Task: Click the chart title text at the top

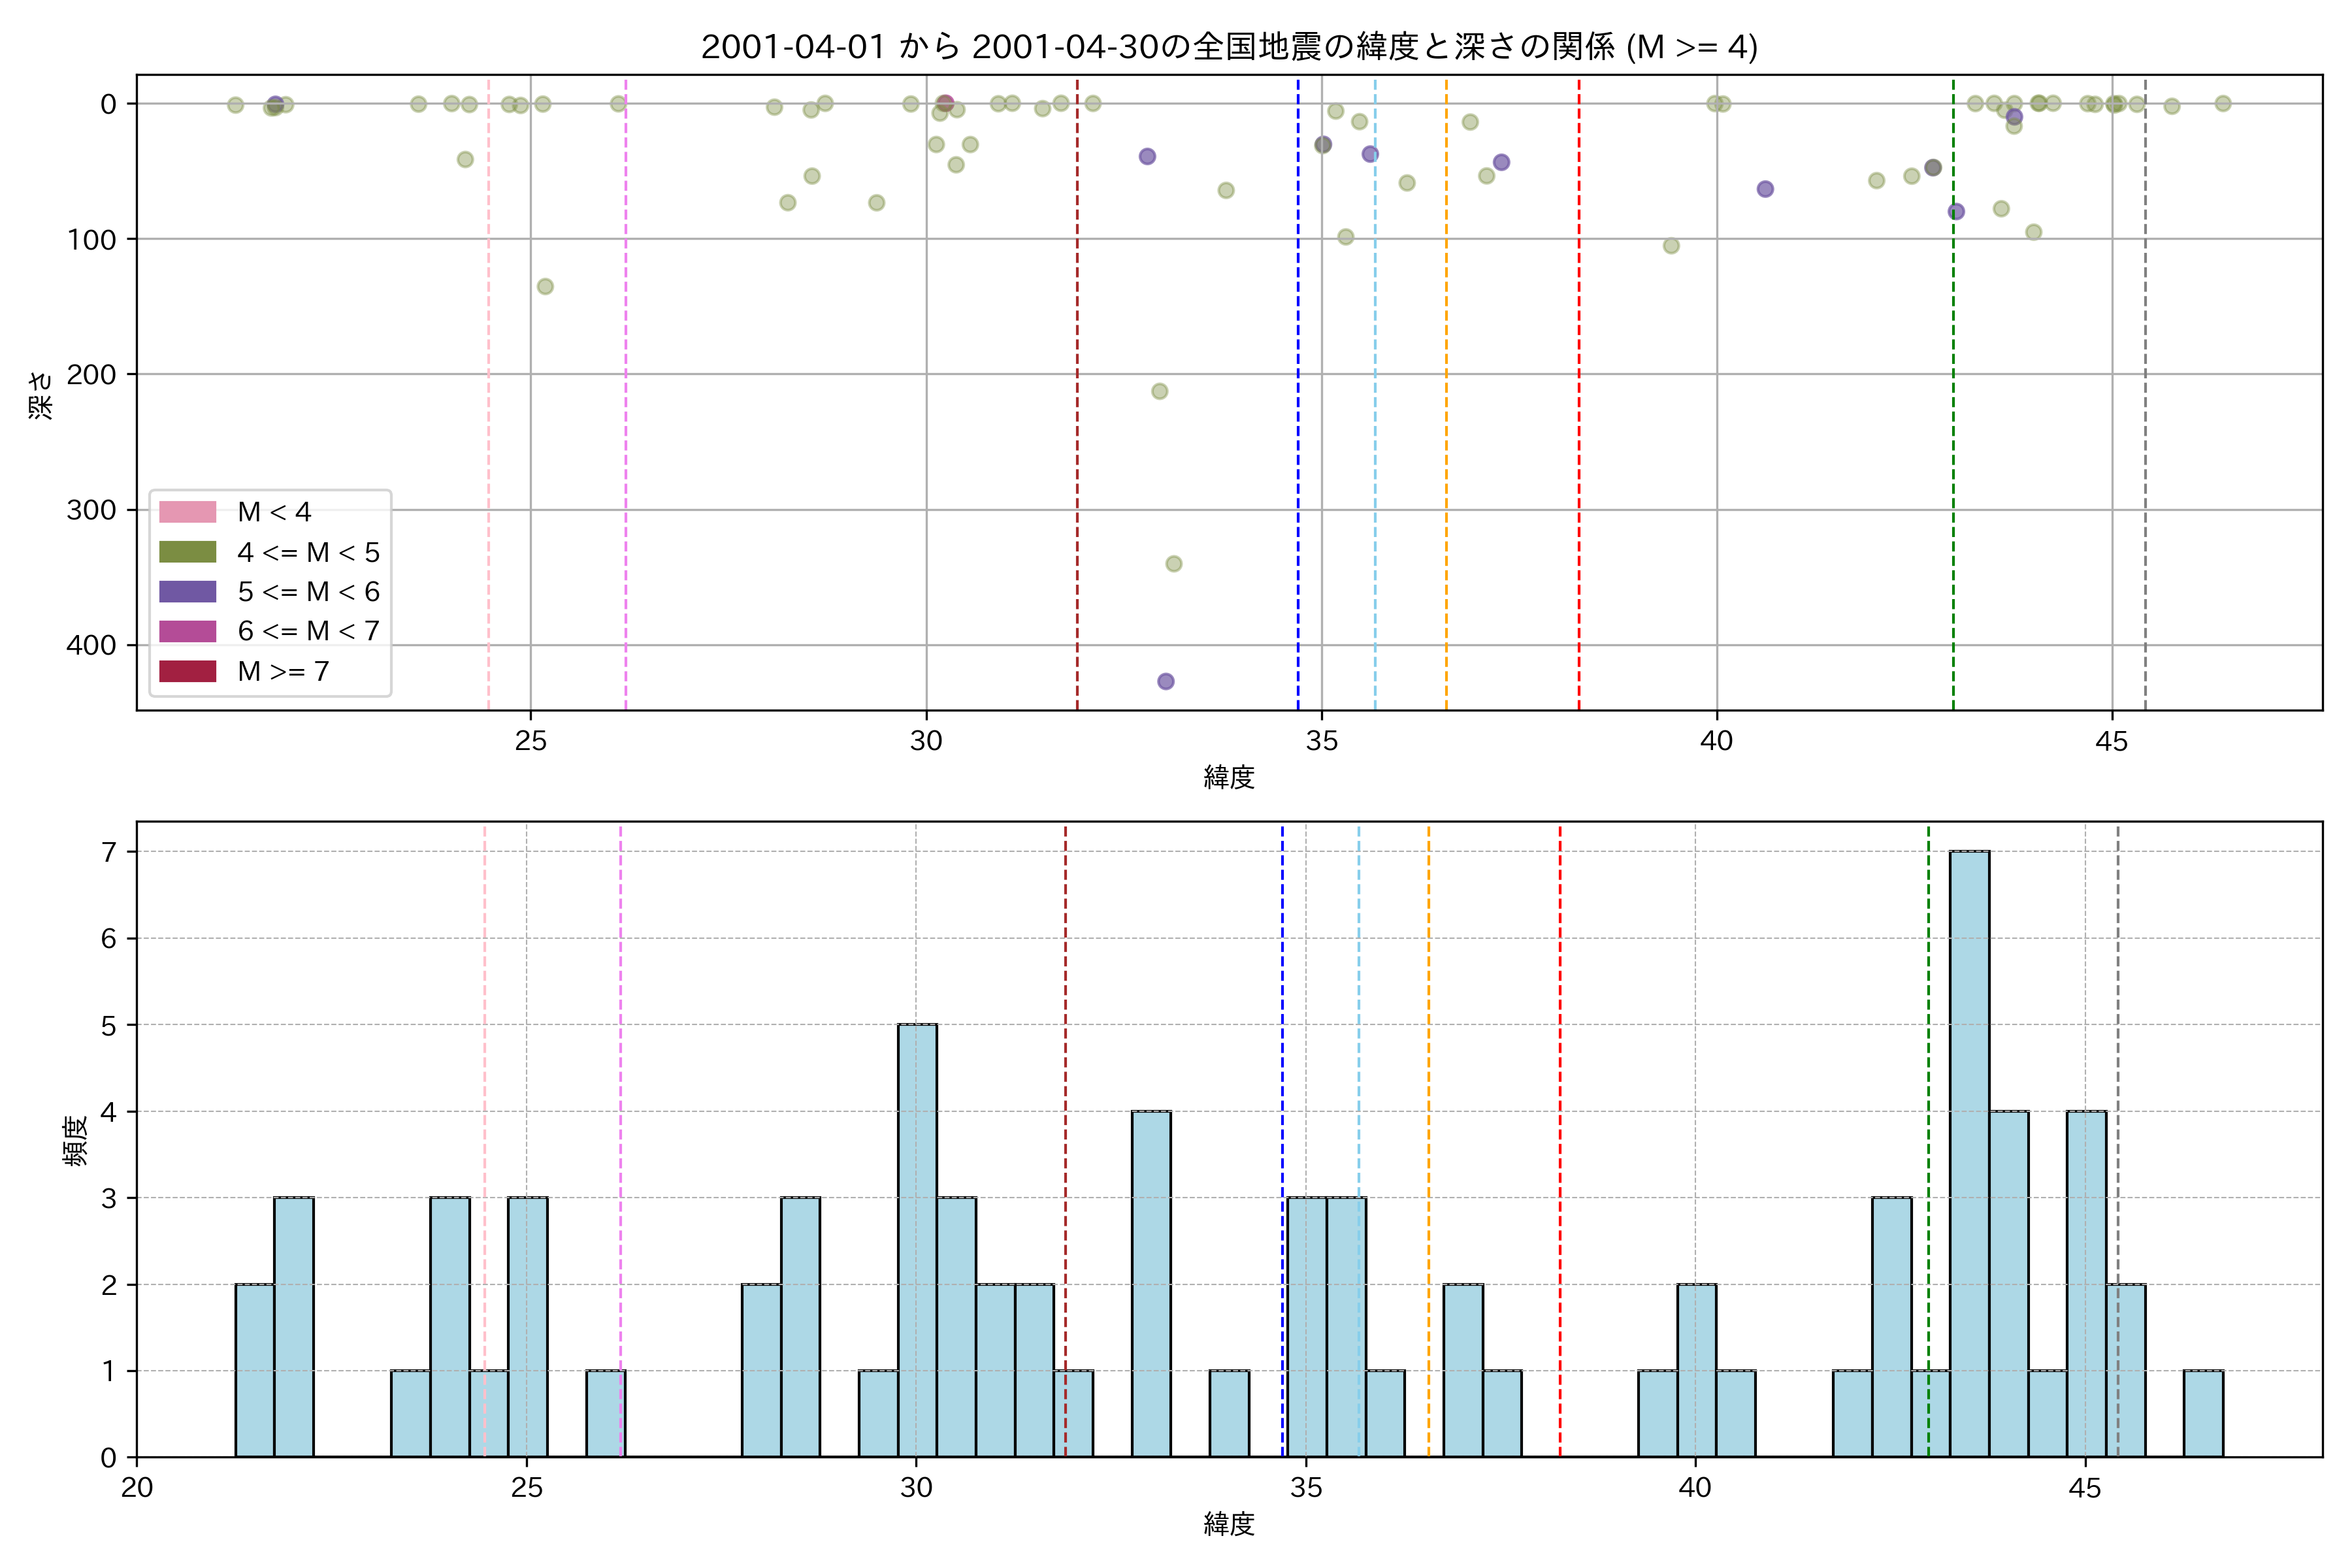Action: click(1229, 47)
